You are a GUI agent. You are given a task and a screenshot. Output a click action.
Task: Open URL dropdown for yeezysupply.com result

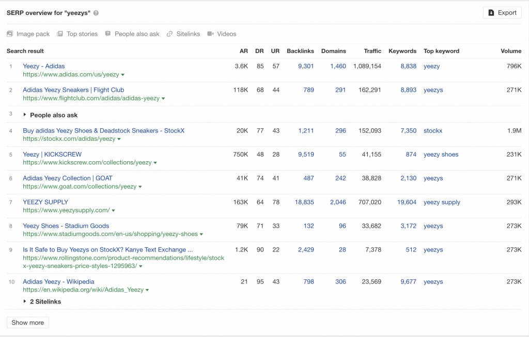(x=113, y=210)
